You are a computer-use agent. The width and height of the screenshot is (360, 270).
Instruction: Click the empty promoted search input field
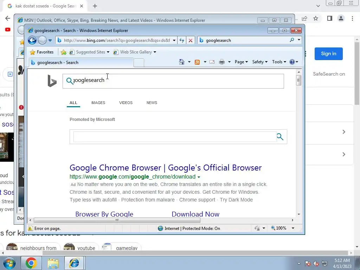click(175, 137)
